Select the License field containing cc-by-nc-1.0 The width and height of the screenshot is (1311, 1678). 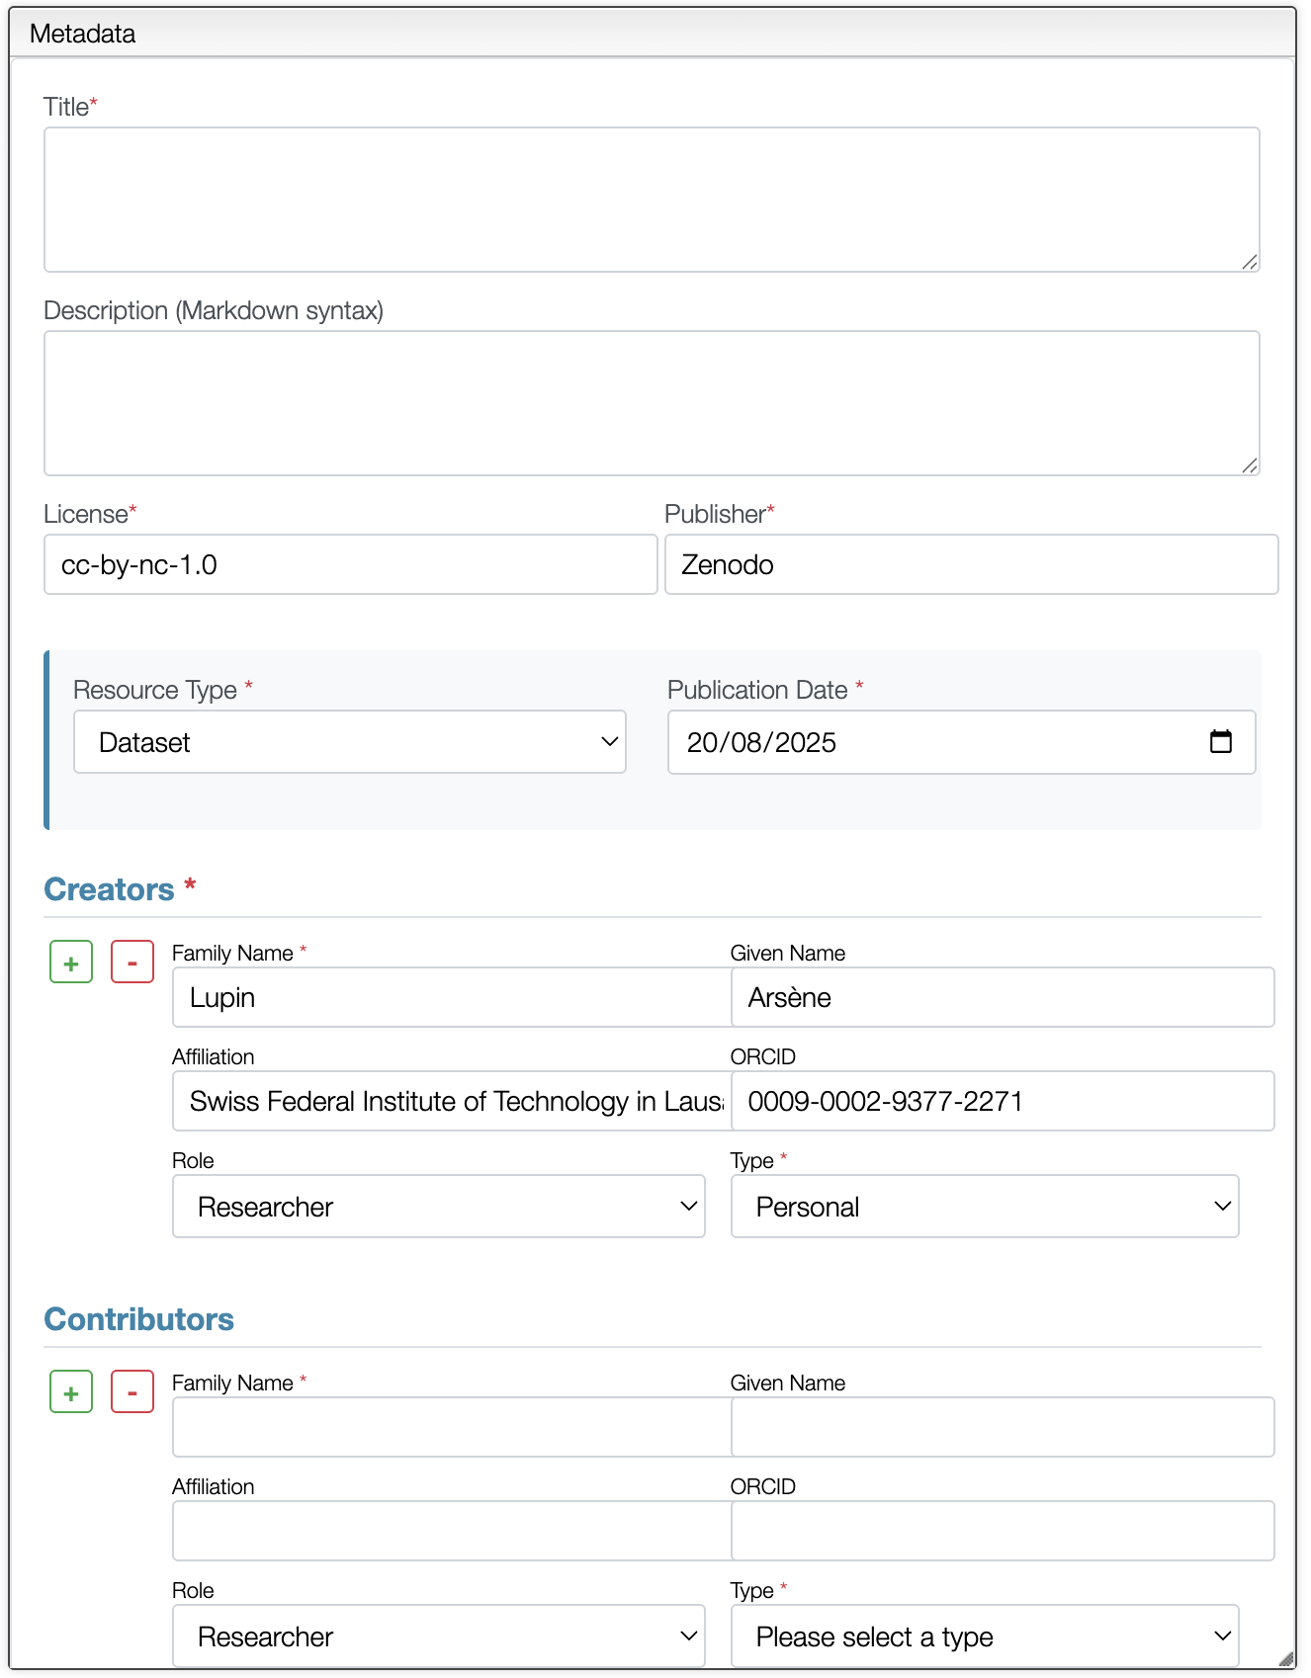(351, 564)
